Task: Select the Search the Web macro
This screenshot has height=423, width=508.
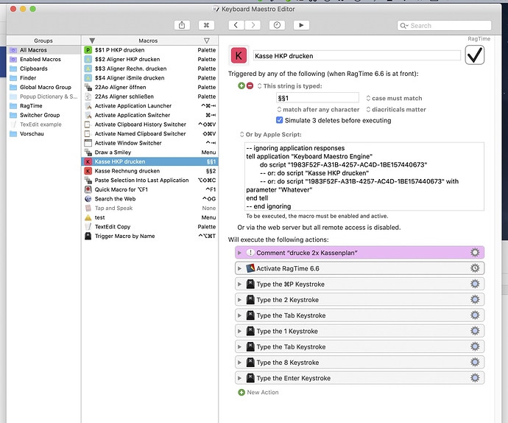Action: point(149,199)
